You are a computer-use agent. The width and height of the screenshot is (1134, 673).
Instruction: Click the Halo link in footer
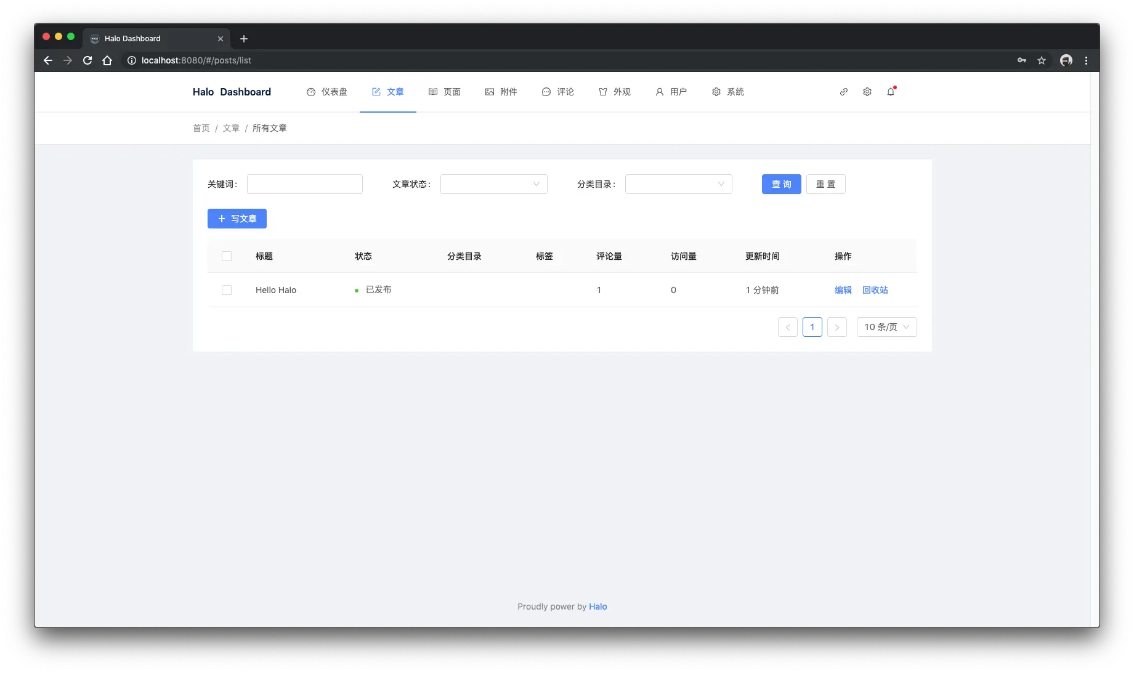tap(598, 607)
